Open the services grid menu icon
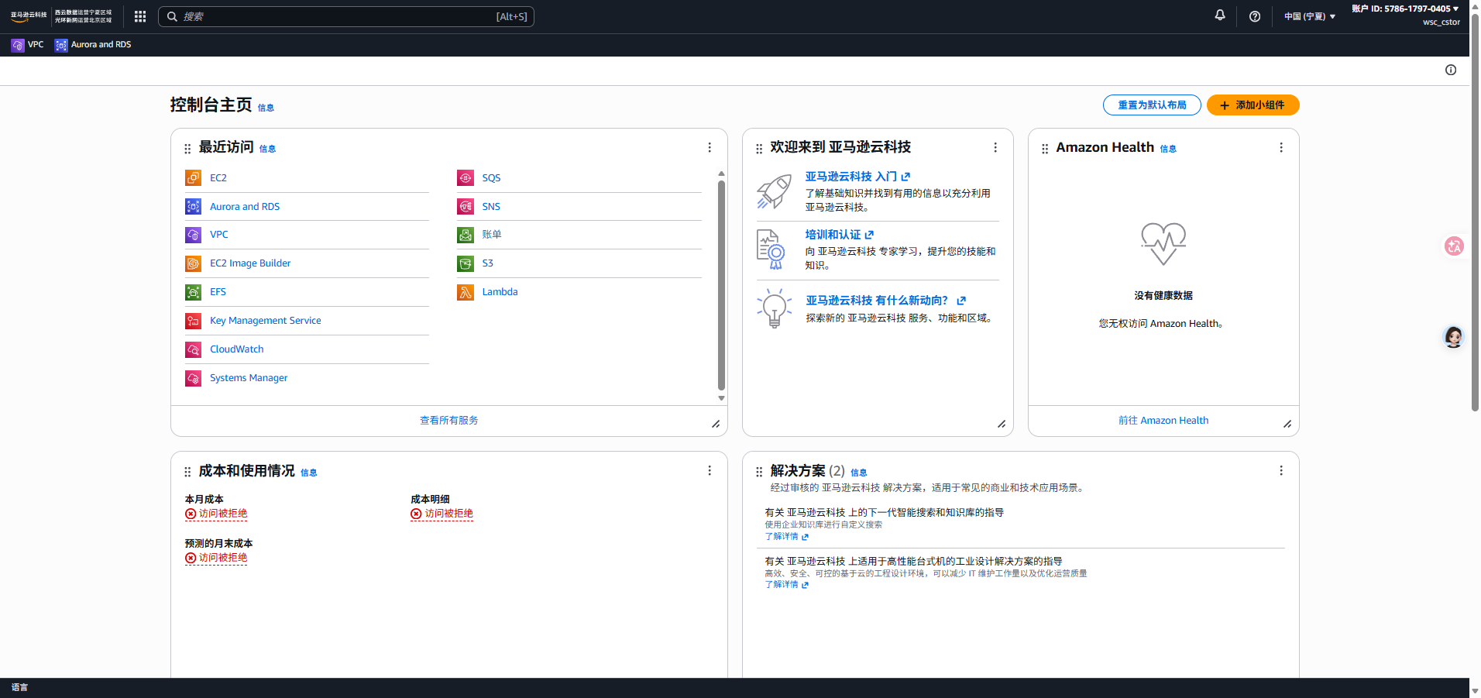 140,16
